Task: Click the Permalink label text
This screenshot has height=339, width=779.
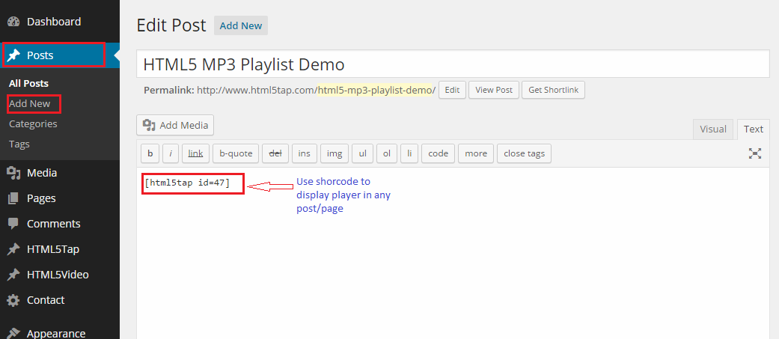Action: coord(169,90)
